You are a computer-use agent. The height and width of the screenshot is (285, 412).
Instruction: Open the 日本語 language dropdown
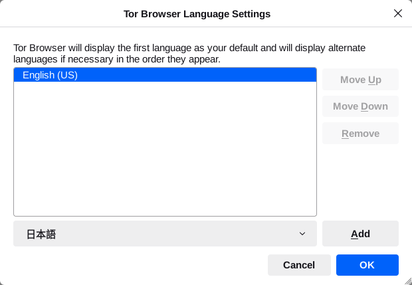(x=165, y=234)
